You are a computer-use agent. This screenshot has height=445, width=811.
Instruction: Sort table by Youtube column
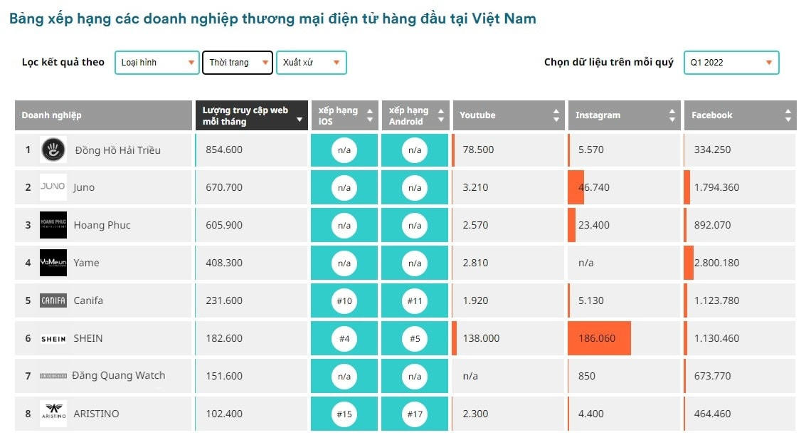pos(508,115)
